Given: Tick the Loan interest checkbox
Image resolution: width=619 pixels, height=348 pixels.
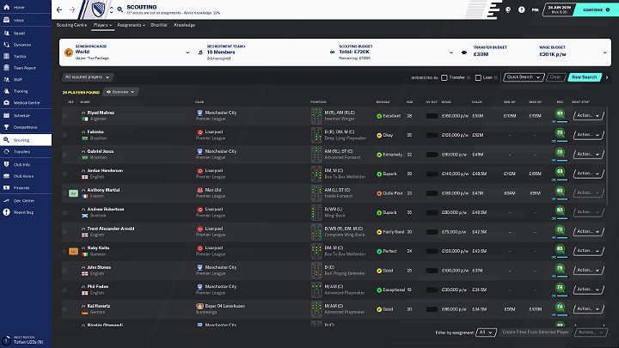Looking at the screenshot, I should [x=479, y=76].
